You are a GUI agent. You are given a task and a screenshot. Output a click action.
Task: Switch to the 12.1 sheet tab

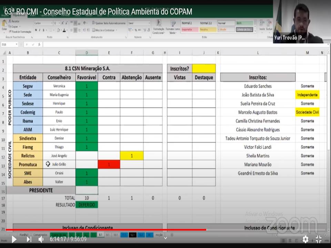133,235
